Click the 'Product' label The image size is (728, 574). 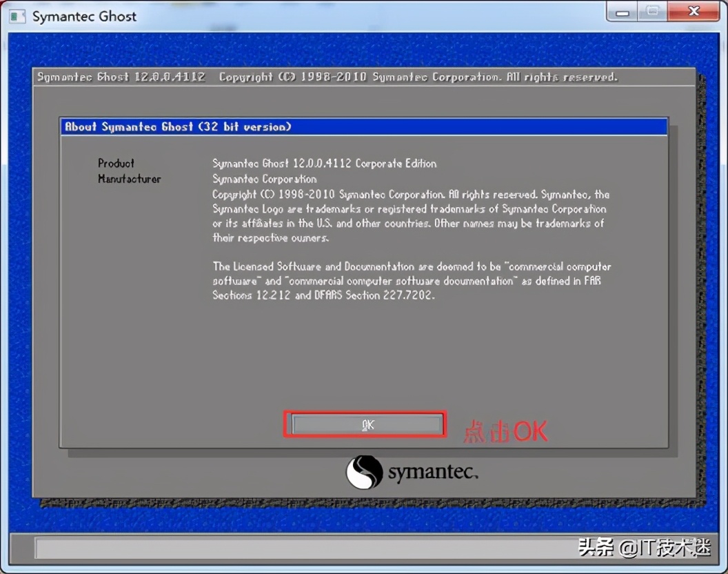116,163
